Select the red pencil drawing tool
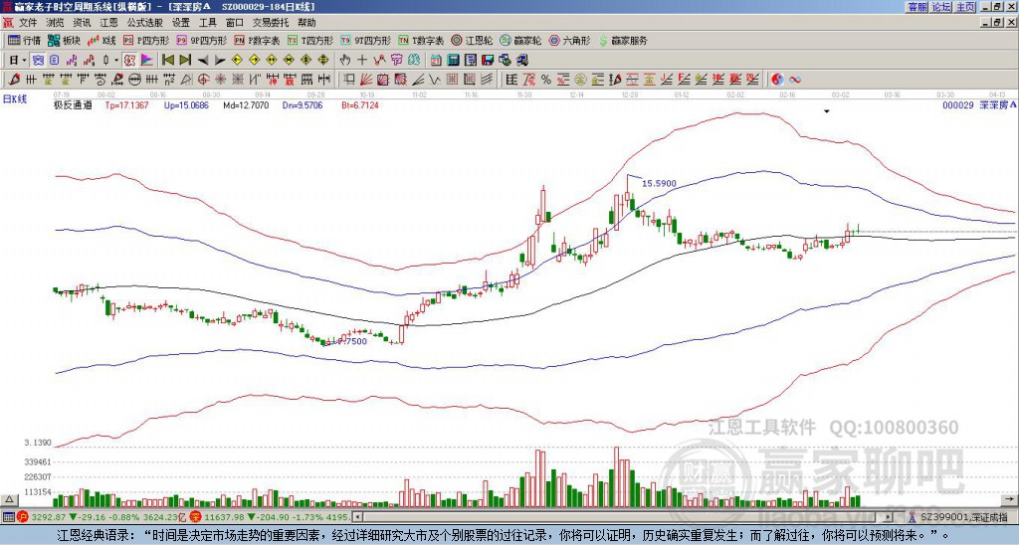The height and width of the screenshot is (545, 1019). (12, 80)
